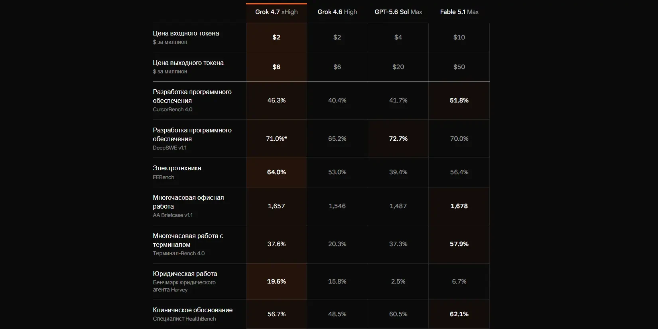Click the GPT-5.6 Sol Max column header
658x329 pixels.
(398, 12)
